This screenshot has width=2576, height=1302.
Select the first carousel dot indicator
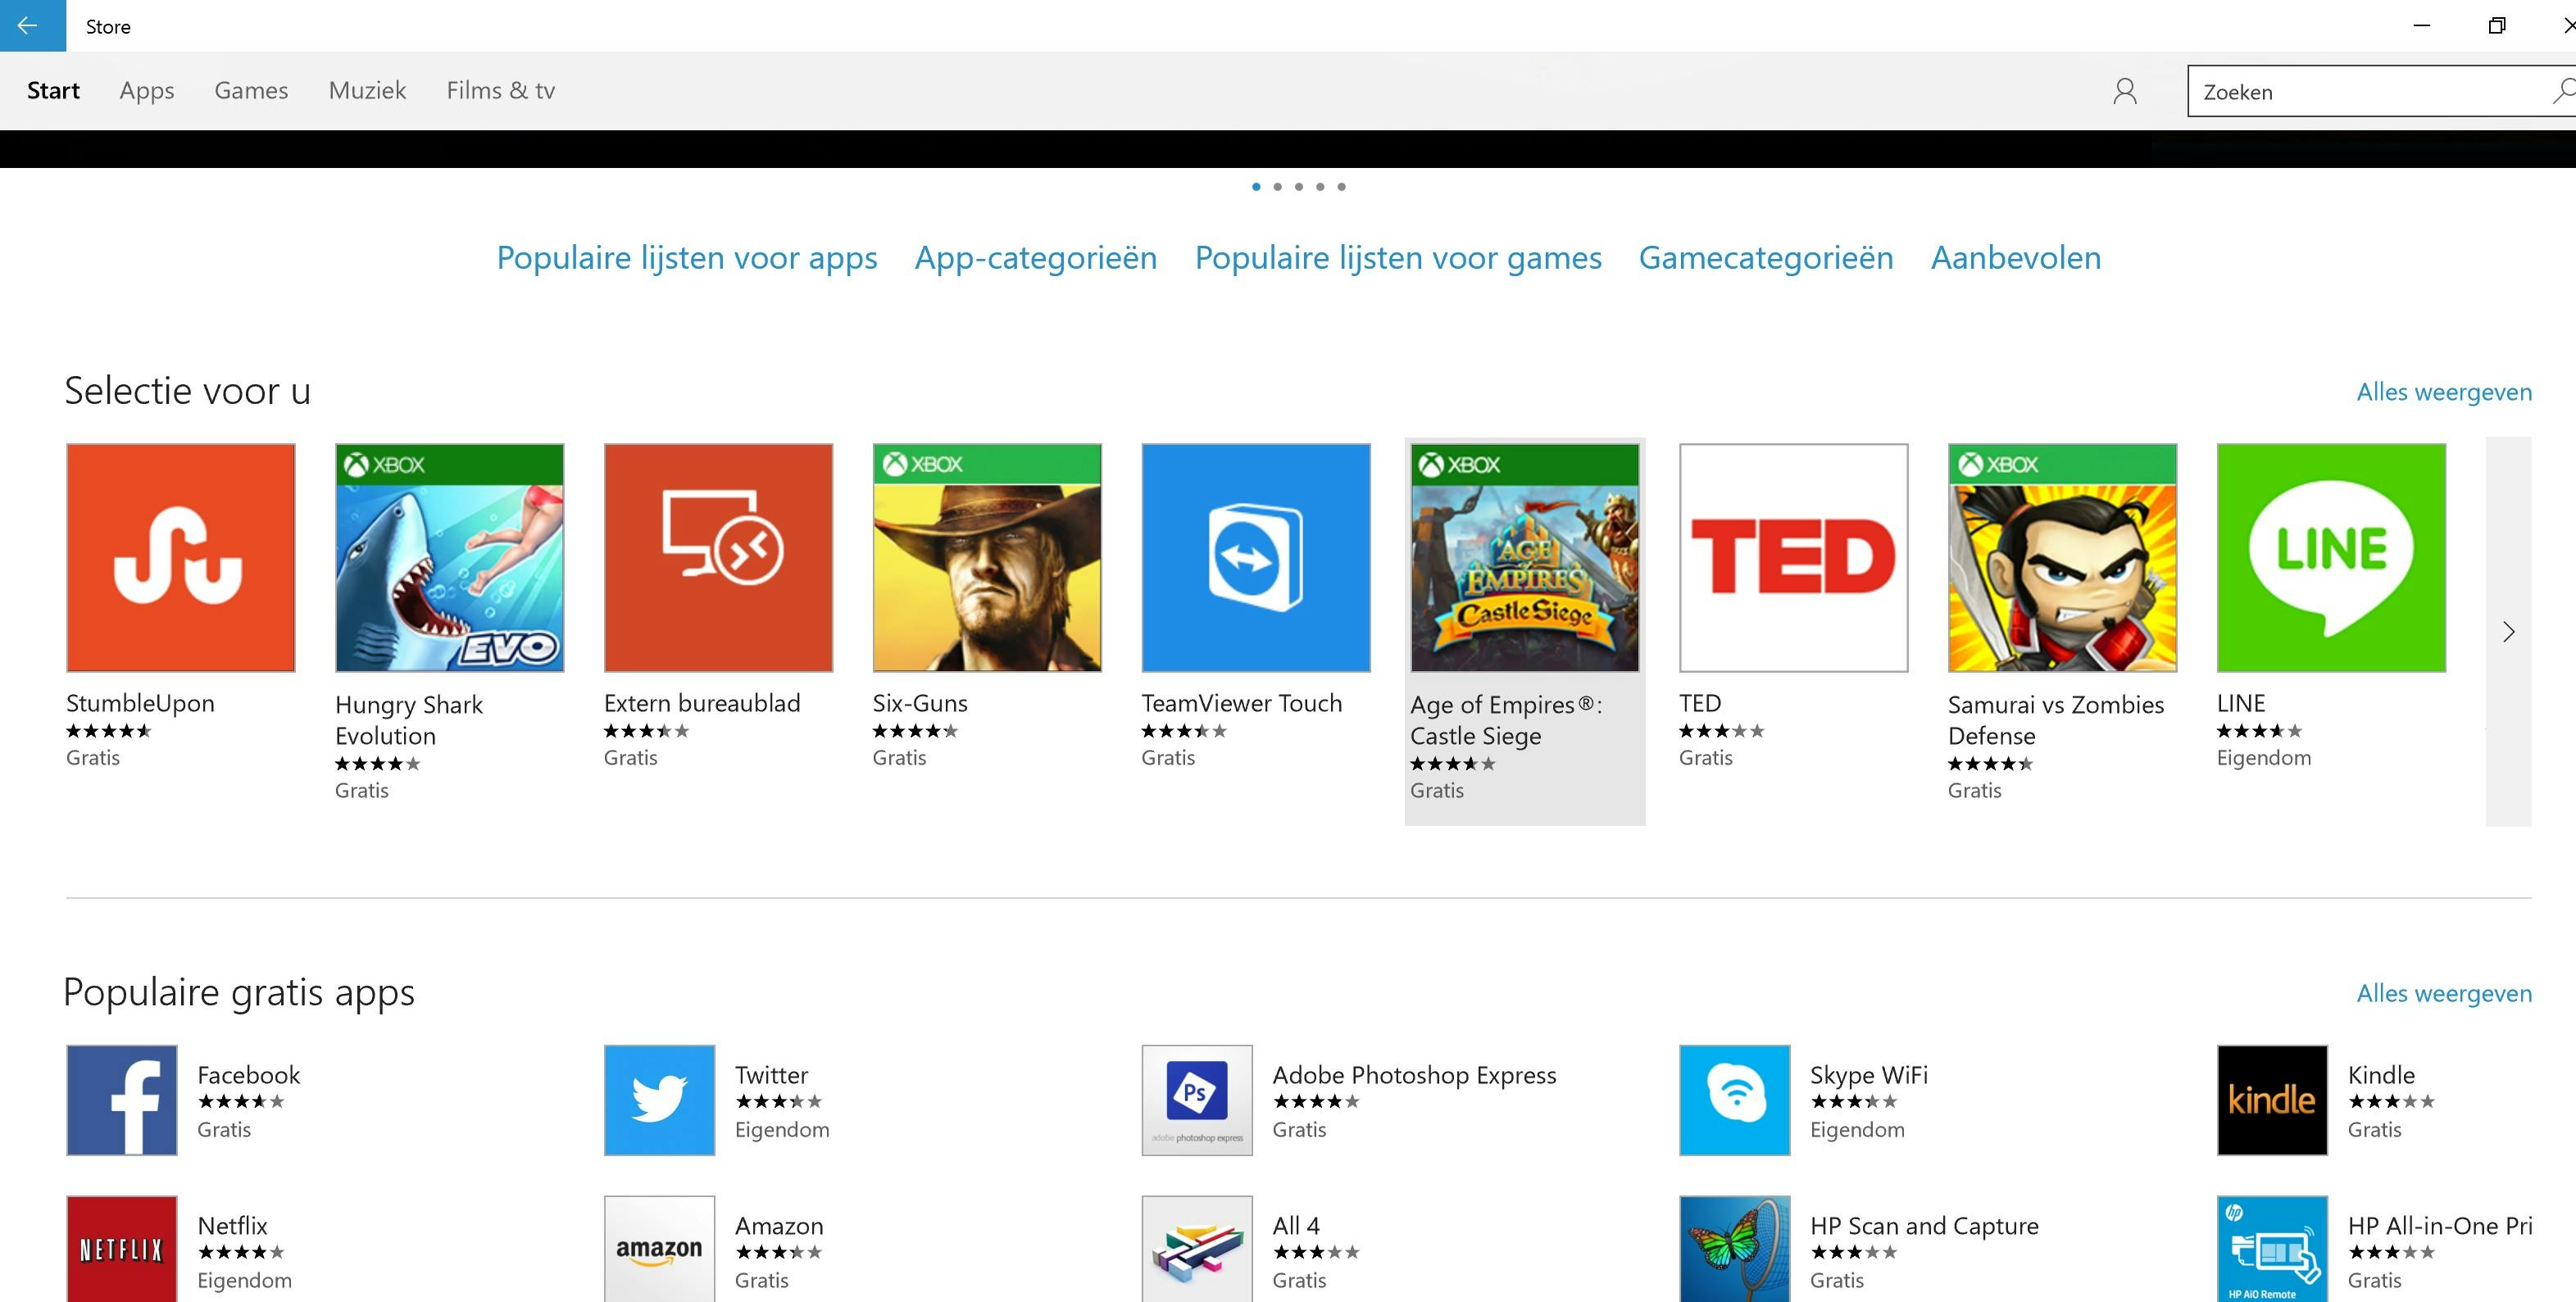tap(1255, 186)
